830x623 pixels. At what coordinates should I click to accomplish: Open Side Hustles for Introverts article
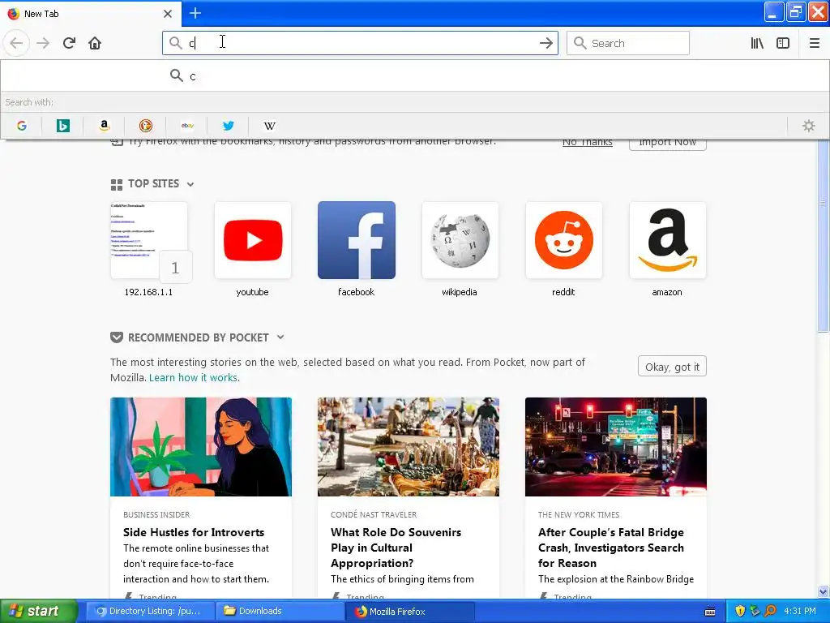pos(194,532)
